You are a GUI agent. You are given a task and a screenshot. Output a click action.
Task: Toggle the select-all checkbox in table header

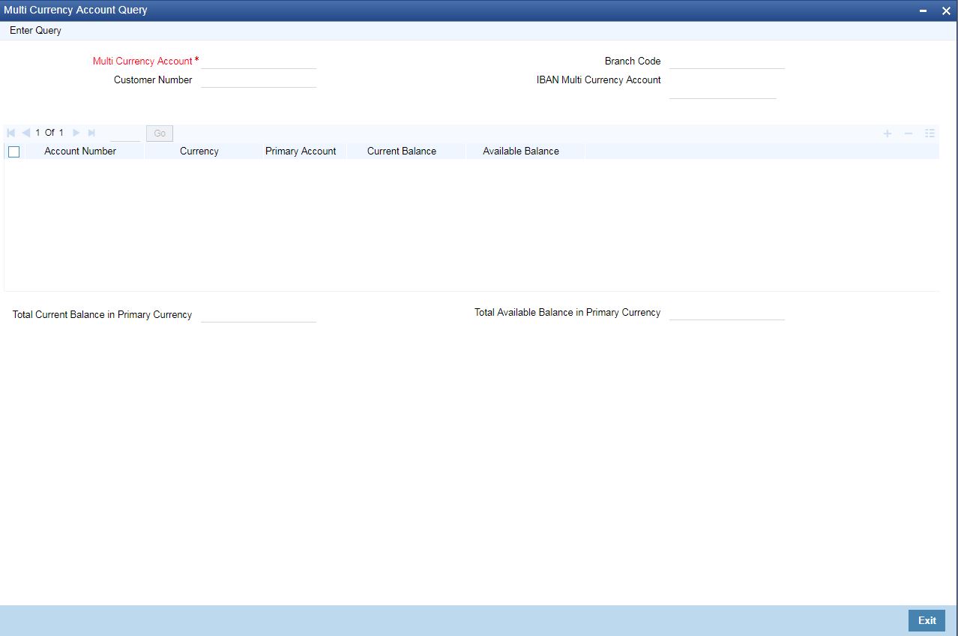13,151
